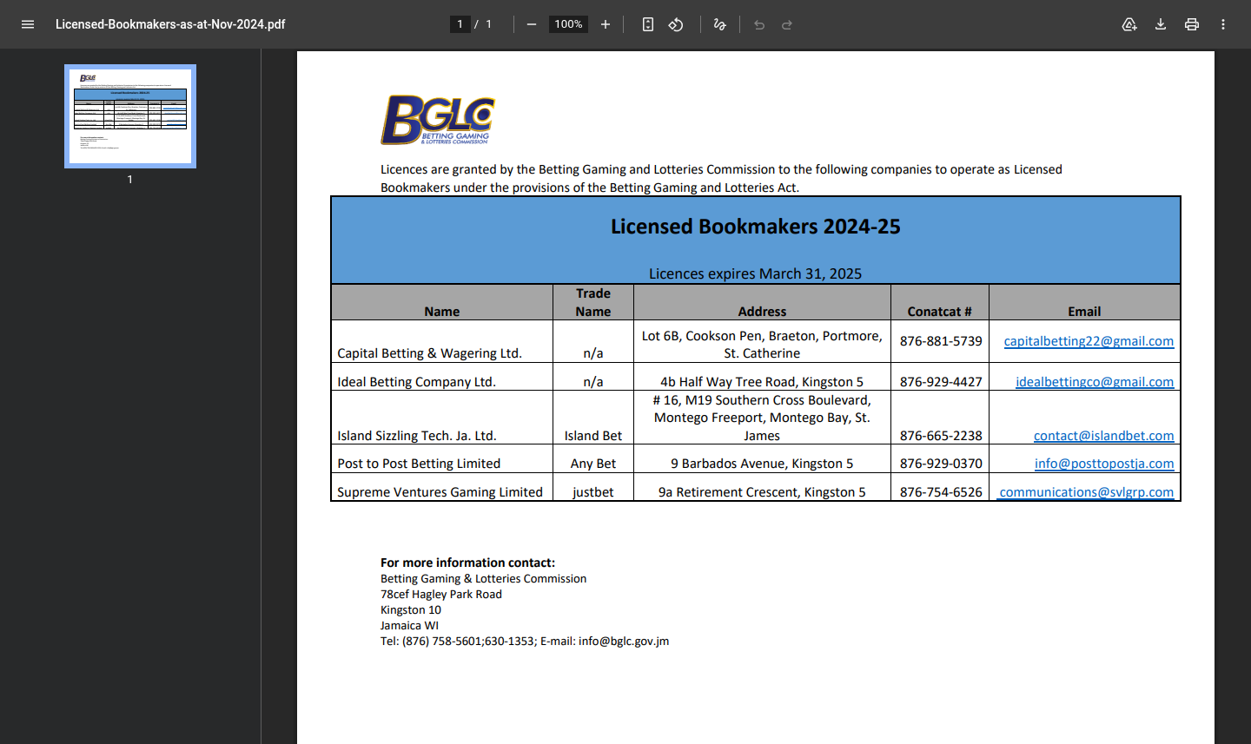The image size is (1251, 744).
Task: Click the 'Island Bet' trade name
Action: pyautogui.click(x=593, y=436)
